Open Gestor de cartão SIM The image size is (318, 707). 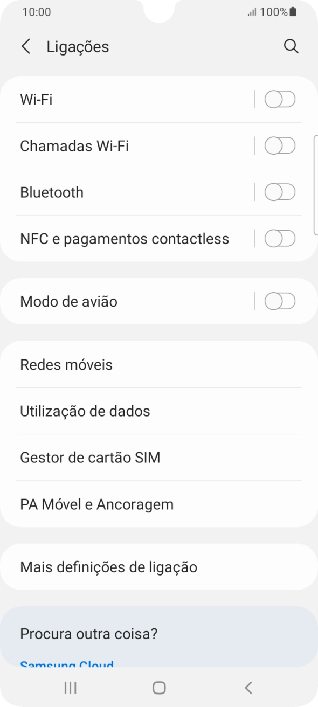click(159, 457)
